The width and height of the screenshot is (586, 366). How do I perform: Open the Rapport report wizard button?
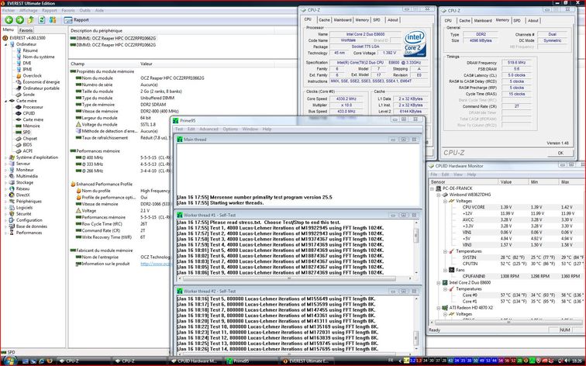coord(77,20)
